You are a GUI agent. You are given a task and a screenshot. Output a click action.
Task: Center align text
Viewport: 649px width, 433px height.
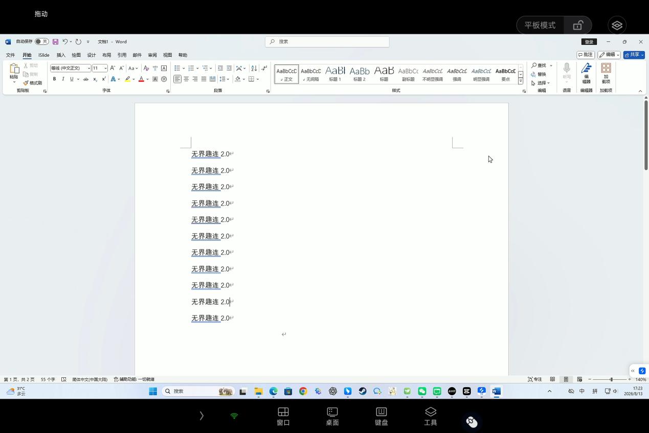(186, 79)
